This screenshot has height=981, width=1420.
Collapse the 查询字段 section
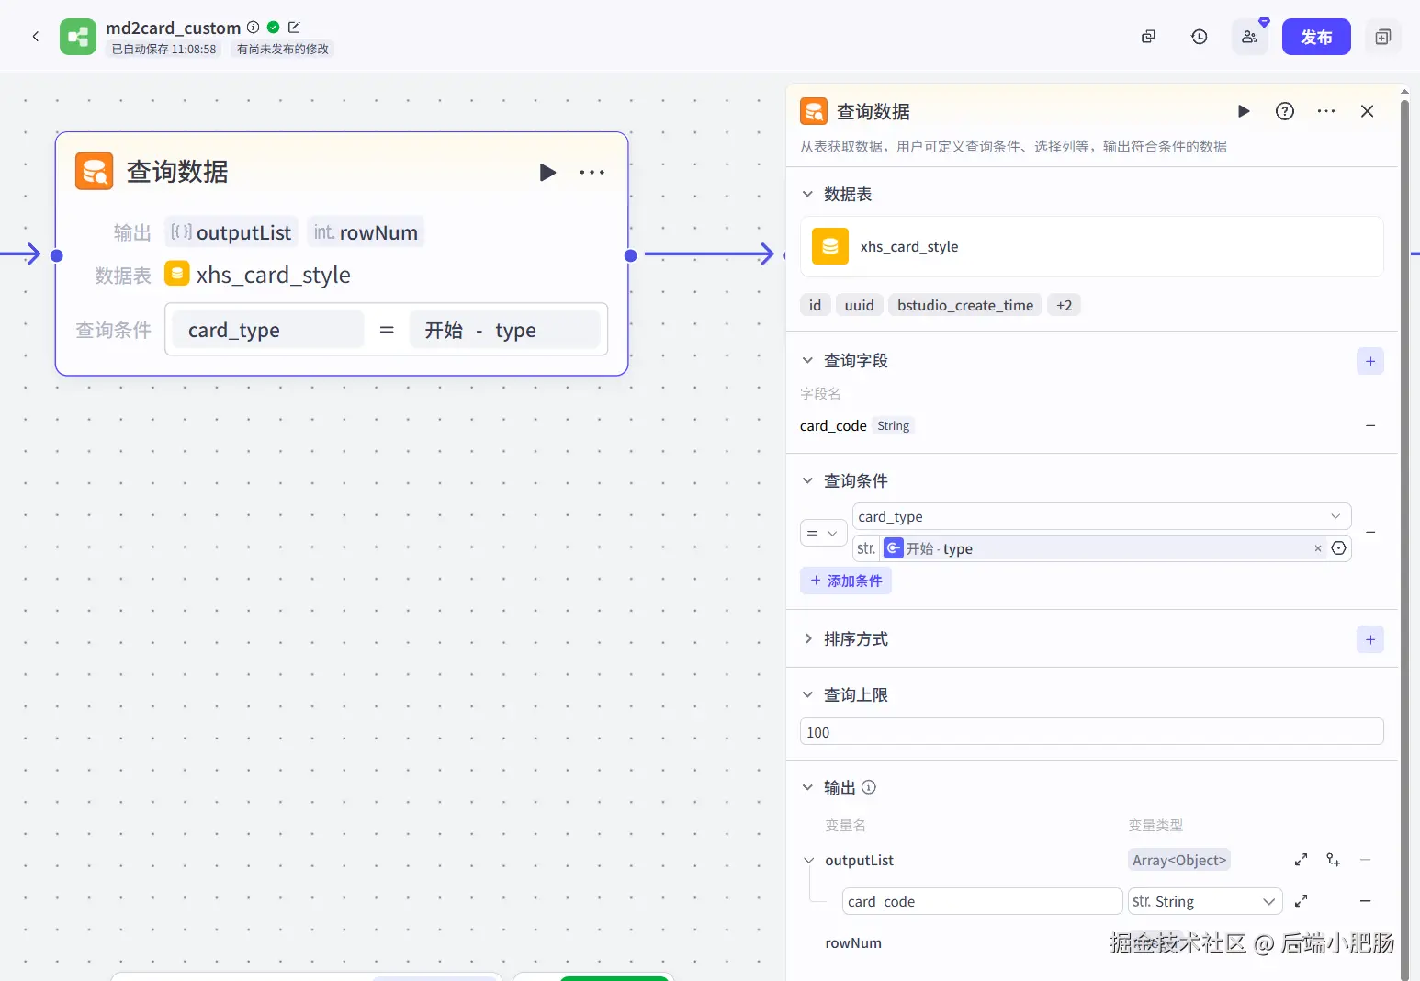click(807, 360)
